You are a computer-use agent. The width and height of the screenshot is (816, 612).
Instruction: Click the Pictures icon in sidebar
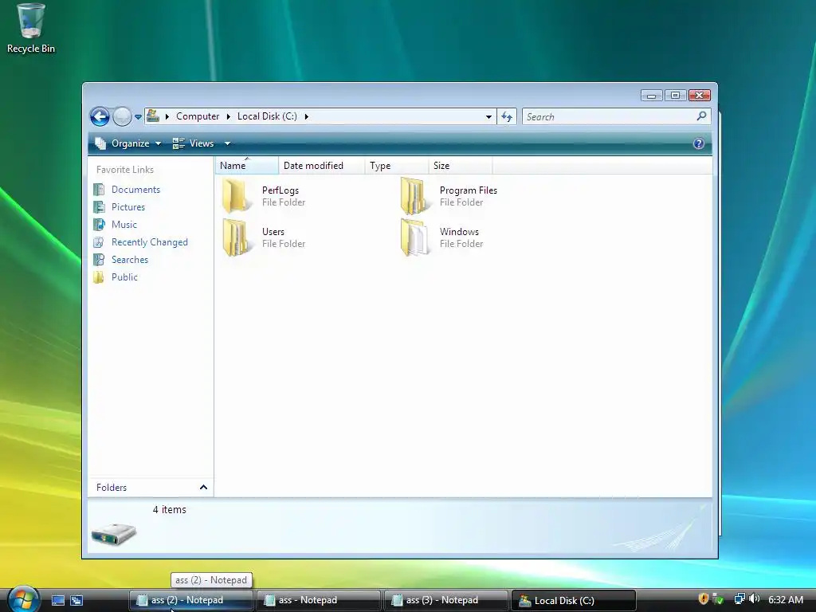click(99, 207)
